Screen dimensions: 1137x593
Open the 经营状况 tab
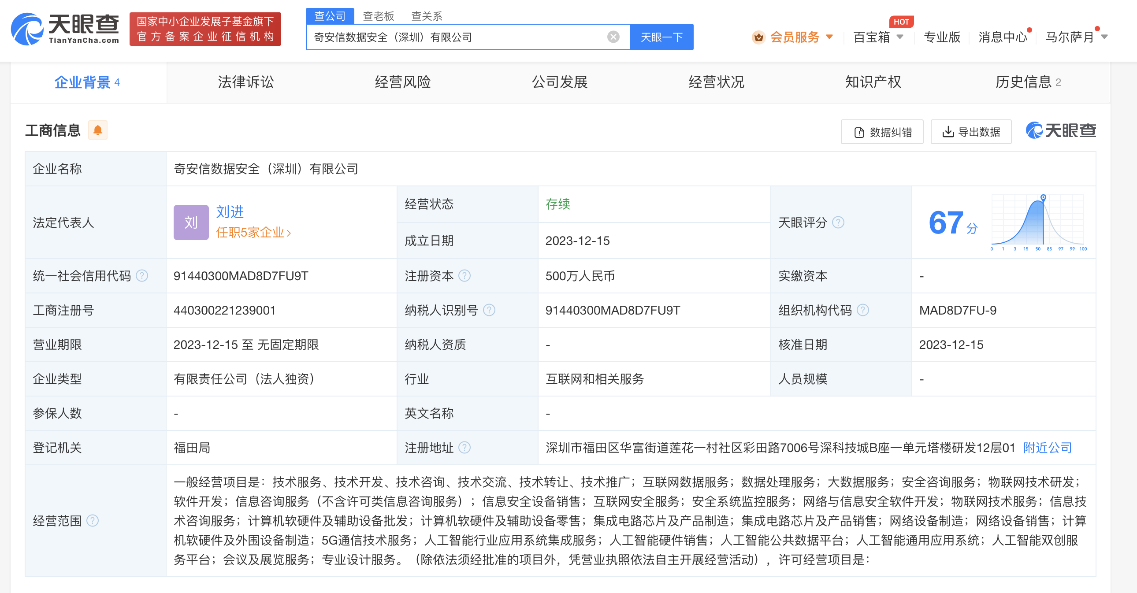(x=717, y=82)
